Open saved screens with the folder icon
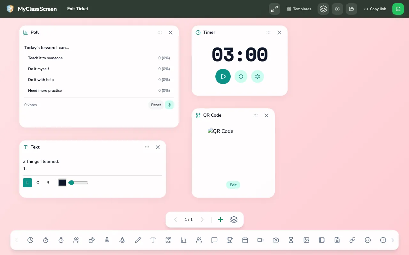409x255 pixels. click(351, 9)
